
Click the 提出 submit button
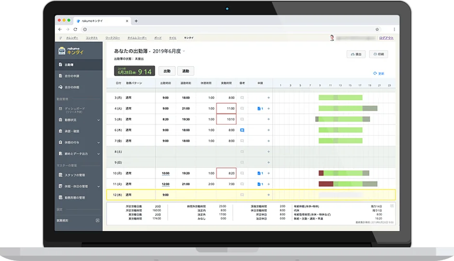(x=356, y=54)
